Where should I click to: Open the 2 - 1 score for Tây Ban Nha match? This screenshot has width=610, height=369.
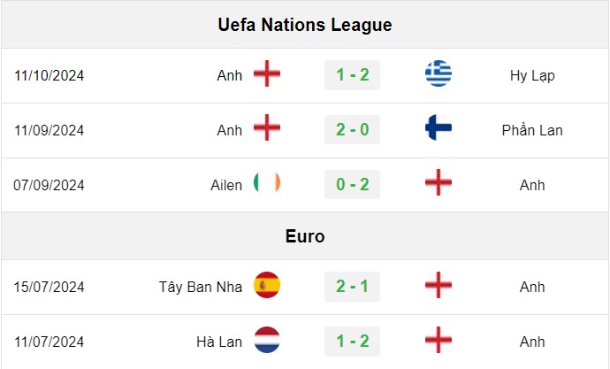(352, 287)
